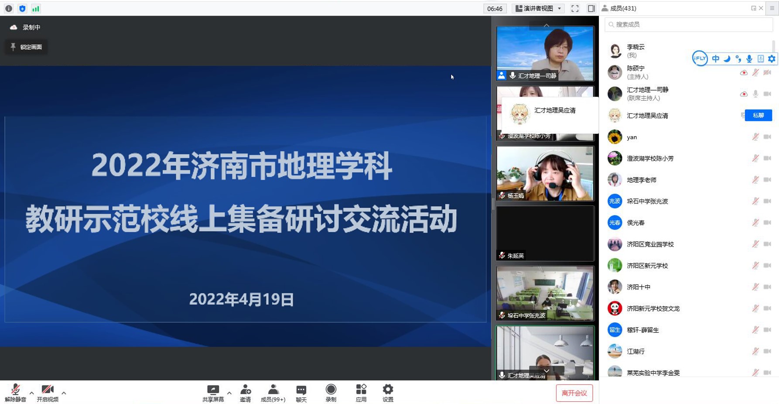Unmute microphone with 解除静音
This screenshot has width=779, height=404.
[15, 393]
